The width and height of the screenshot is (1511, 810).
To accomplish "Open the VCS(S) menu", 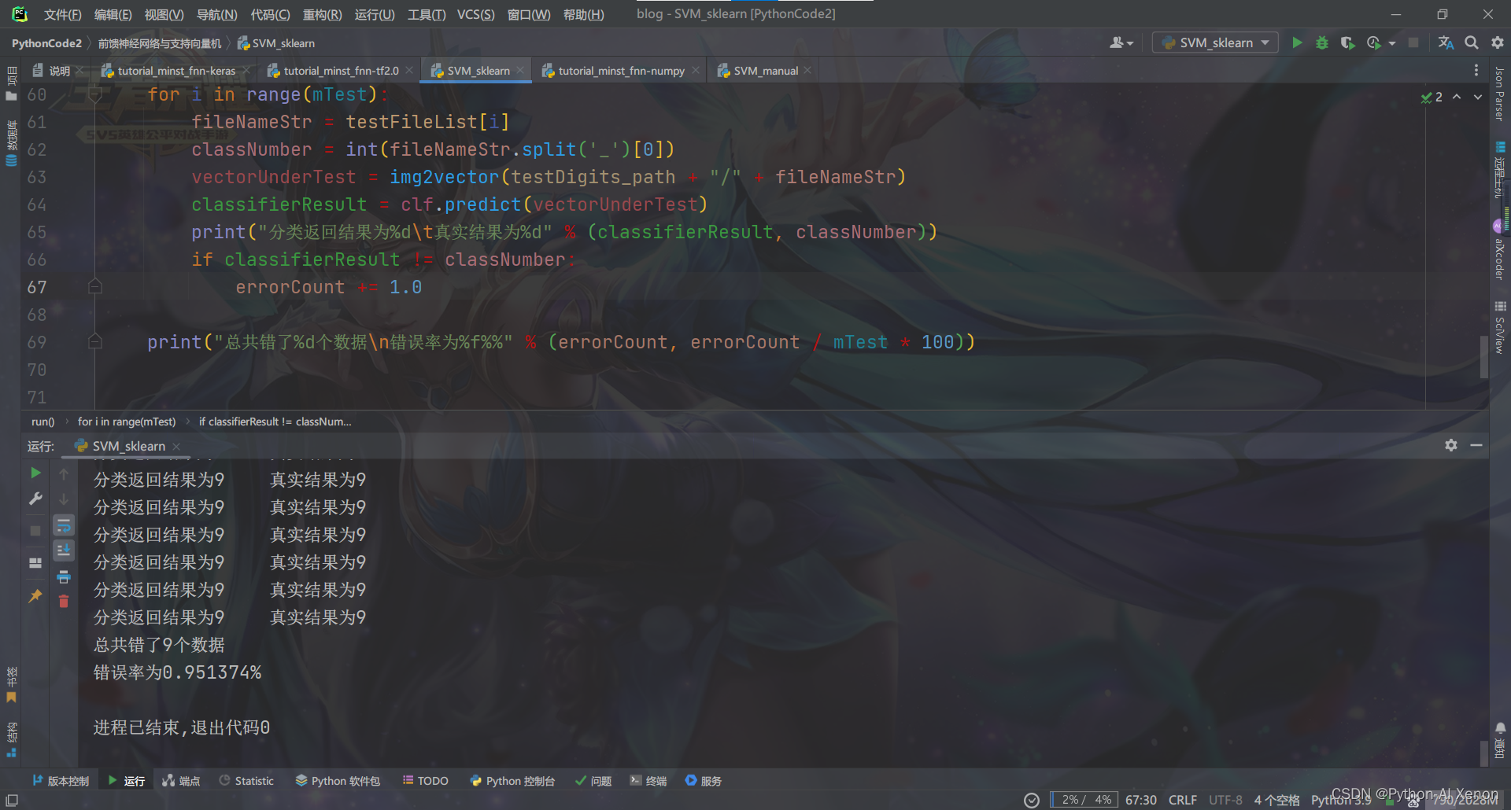I will [475, 14].
